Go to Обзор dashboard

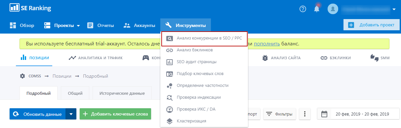pyautogui.click(x=22, y=25)
